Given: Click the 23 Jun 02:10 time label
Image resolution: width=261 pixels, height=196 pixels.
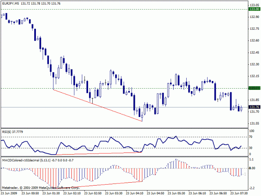Looking at the screenshot, I should coord(72,193).
